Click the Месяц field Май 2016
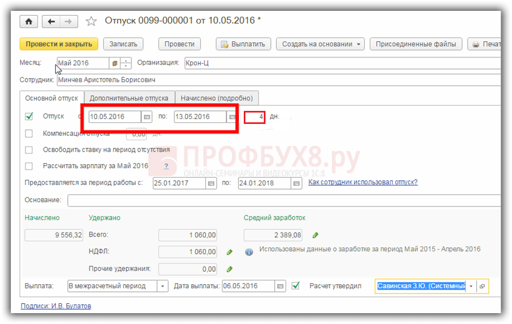 83,63
